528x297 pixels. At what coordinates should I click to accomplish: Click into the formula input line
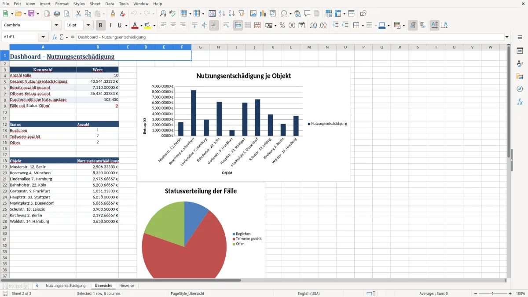coord(290,37)
